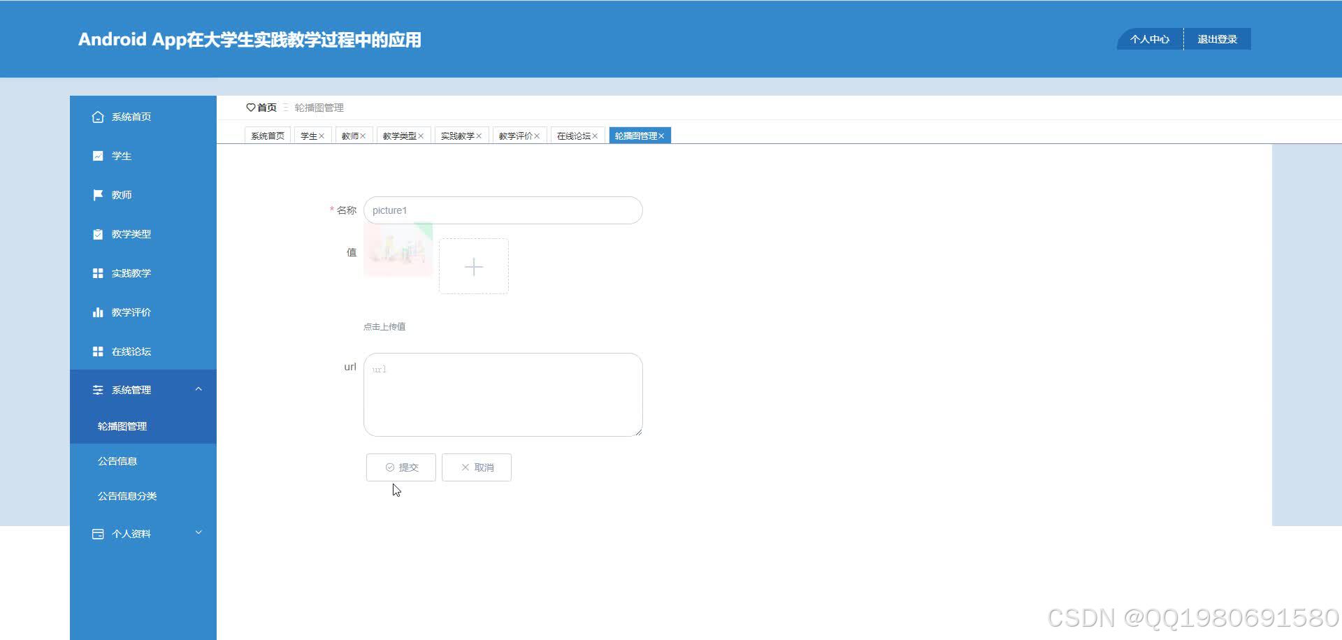Expand the 个人资料 menu chevron
Viewport: 1342px width, 640px height.
(199, 532)
